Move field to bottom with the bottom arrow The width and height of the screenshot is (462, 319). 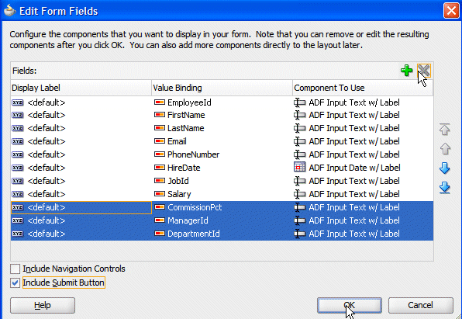[x=445, y=188]
